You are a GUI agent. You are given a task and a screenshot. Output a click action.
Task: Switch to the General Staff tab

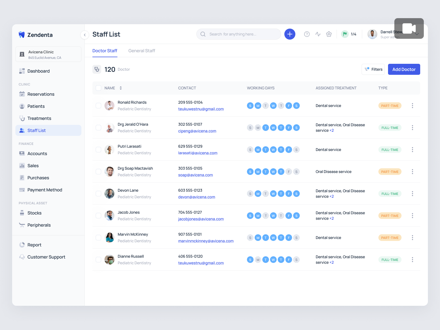pyautogui.click(x=142, y=51)
